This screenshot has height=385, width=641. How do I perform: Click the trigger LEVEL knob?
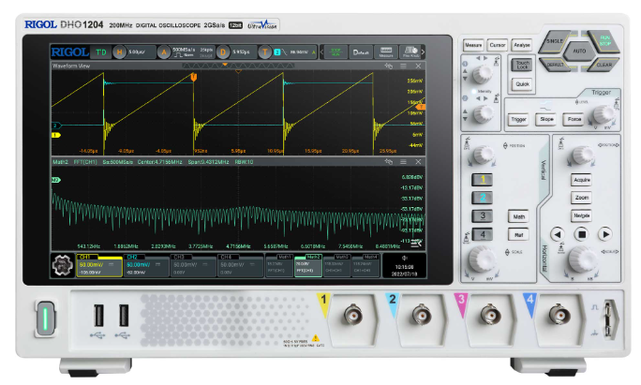pyautogui.click(x=604, y=114)
